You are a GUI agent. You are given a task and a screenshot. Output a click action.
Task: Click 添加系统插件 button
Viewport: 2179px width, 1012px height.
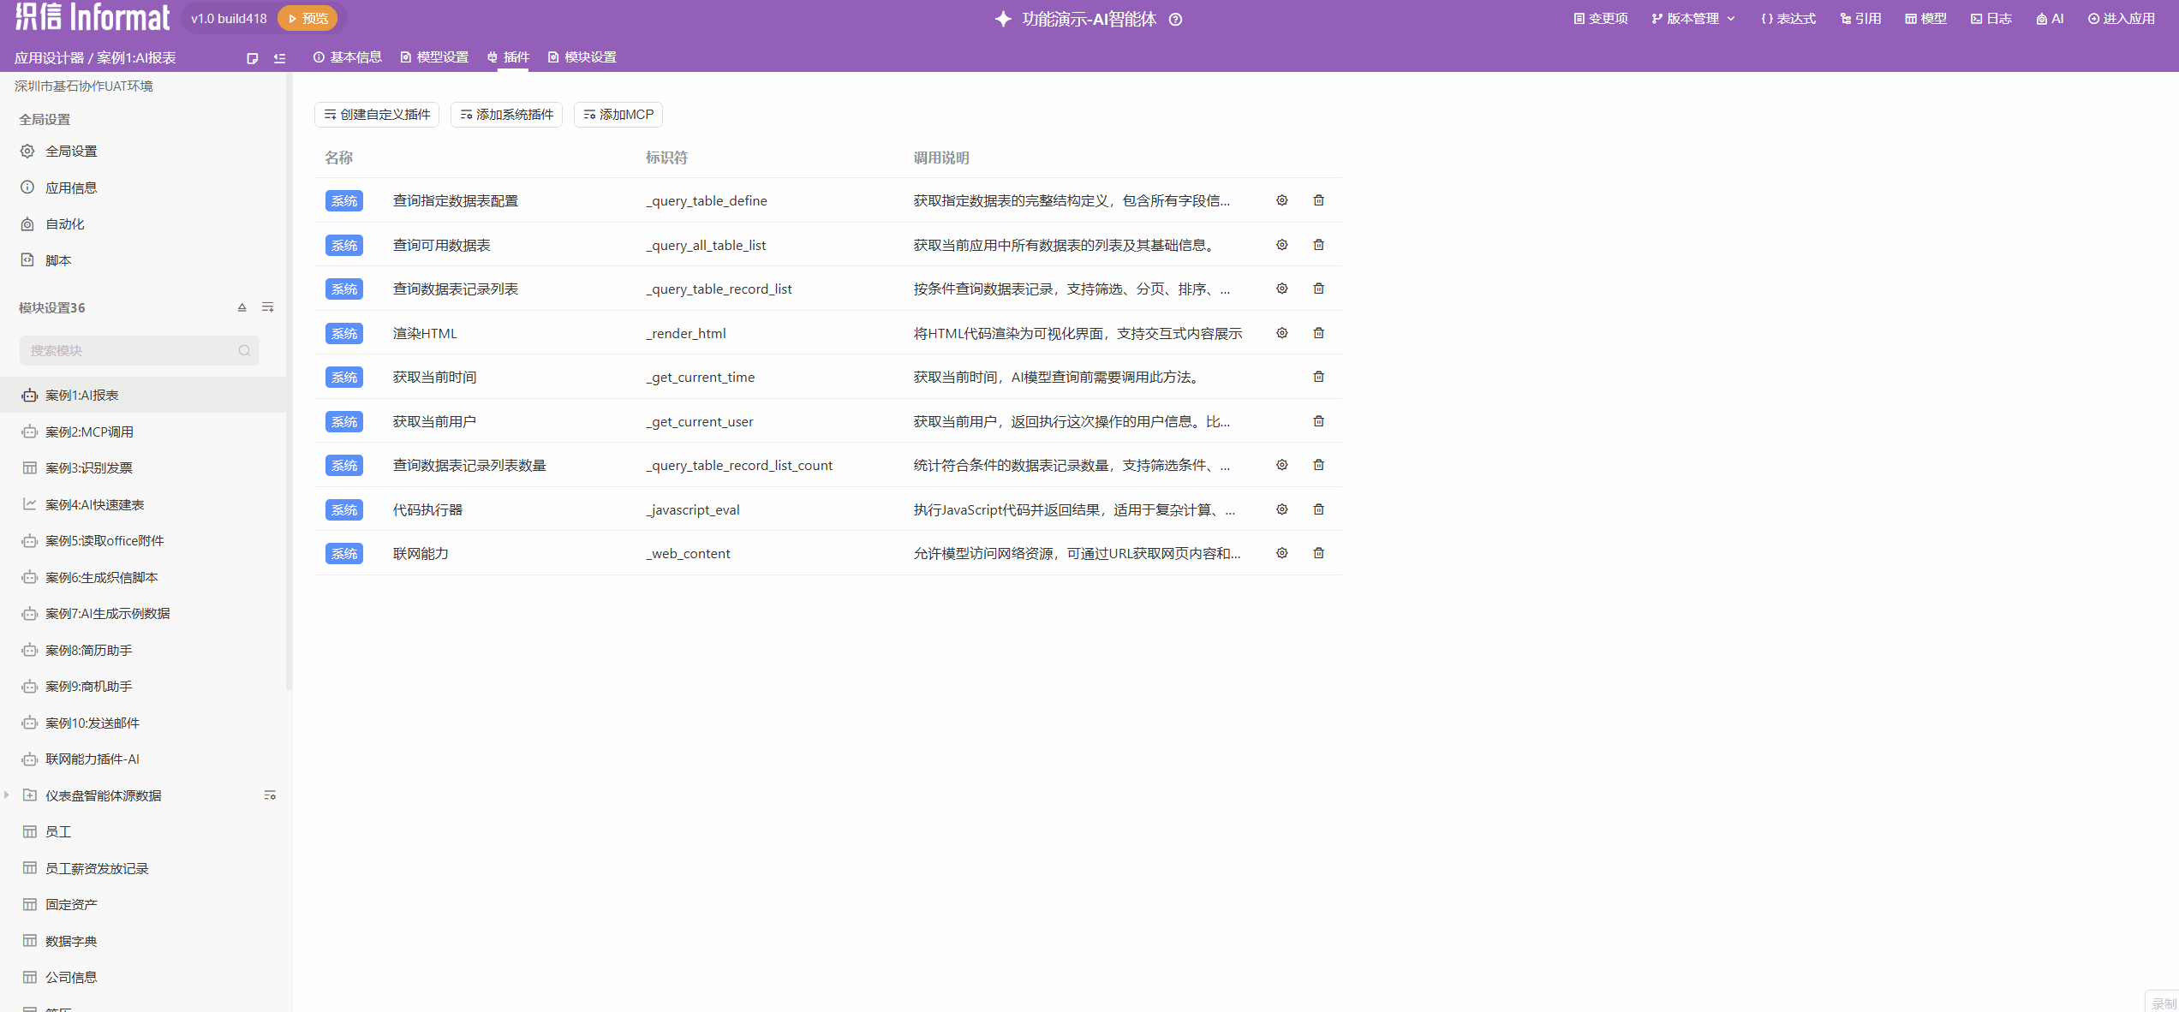coord(506,115)
